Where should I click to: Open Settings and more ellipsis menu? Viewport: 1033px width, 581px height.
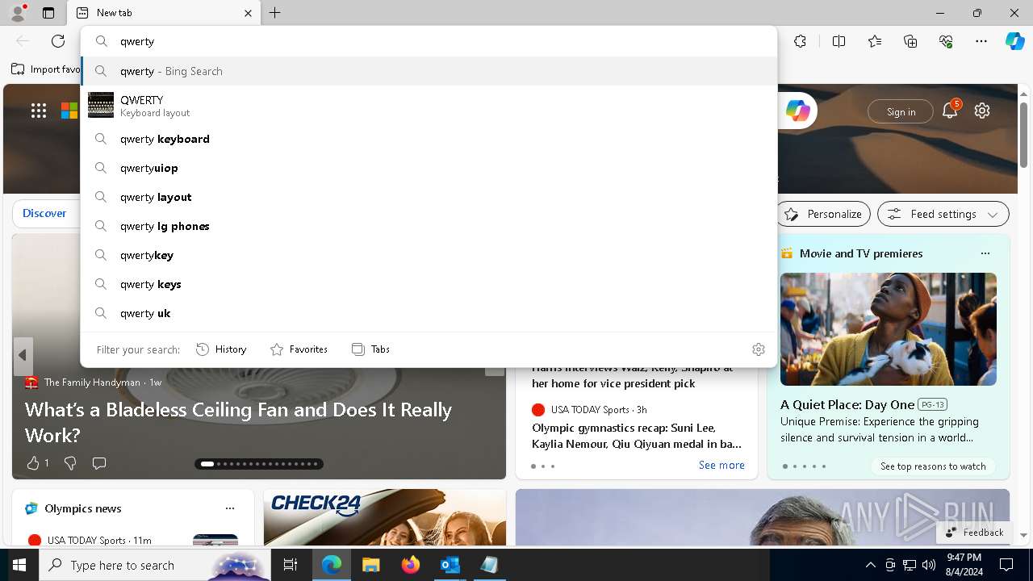981,41
